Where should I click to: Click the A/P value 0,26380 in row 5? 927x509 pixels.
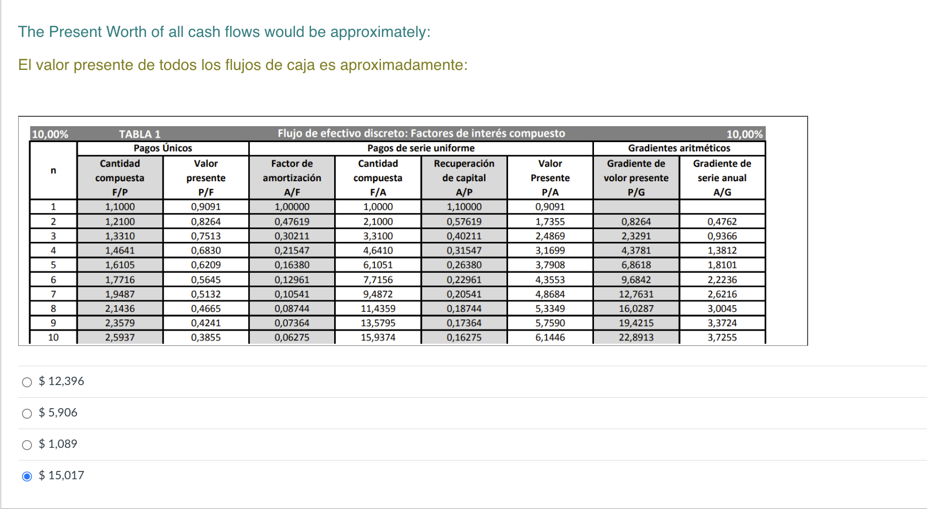point(464,265)
